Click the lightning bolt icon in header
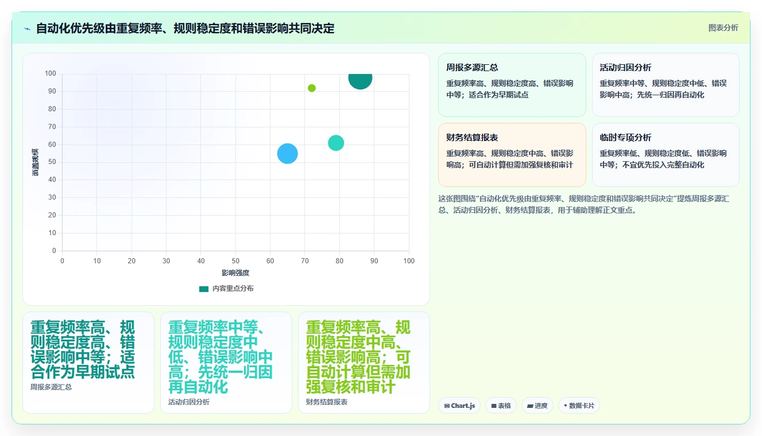Screen dimensions: 762x436 tap(27, 29)
